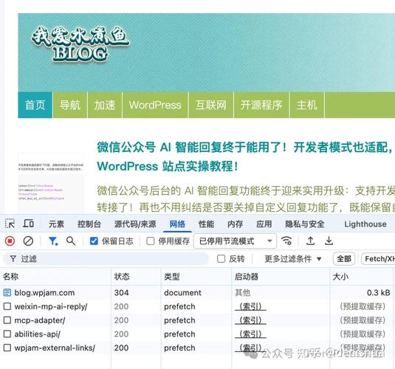The height and width of the screenshot is (369, 395).
Task: Check the box beside mcp-adapter/
Action: point(7,320)
